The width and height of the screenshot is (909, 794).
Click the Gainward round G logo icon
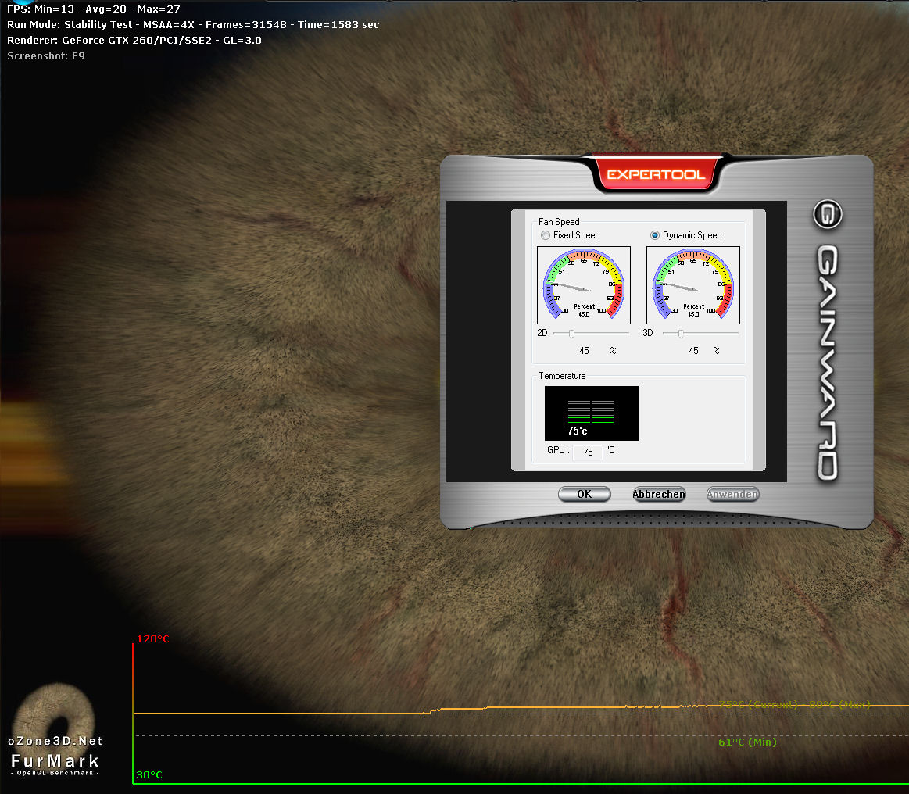point(827,214)
